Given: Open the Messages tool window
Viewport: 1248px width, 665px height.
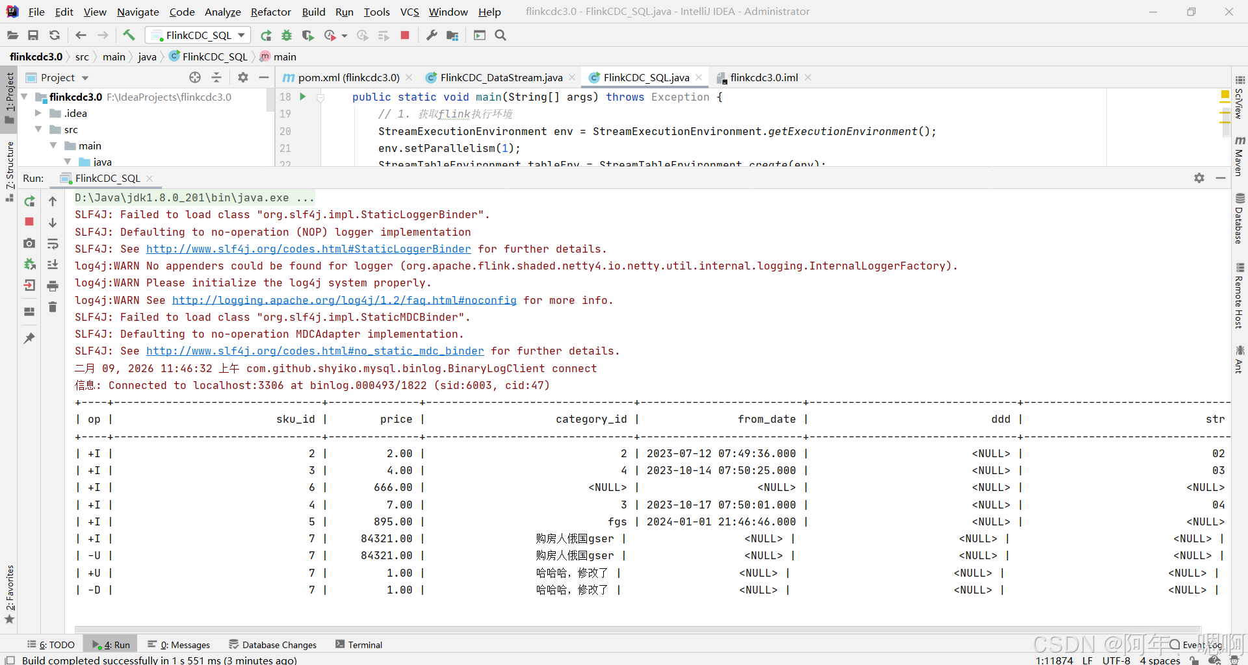Looking at the screenshot, I should pyautogui.click(x=179, y=645).
